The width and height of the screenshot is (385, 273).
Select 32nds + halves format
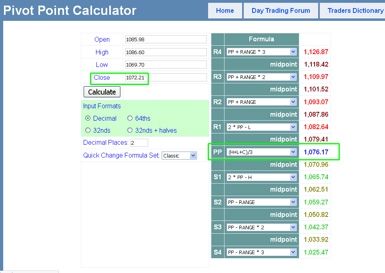pyautogui.click(x=130, y=130)
